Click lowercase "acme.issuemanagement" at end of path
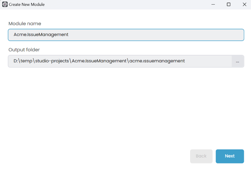This screenshot has height=170, width=251. pos(157,61)
